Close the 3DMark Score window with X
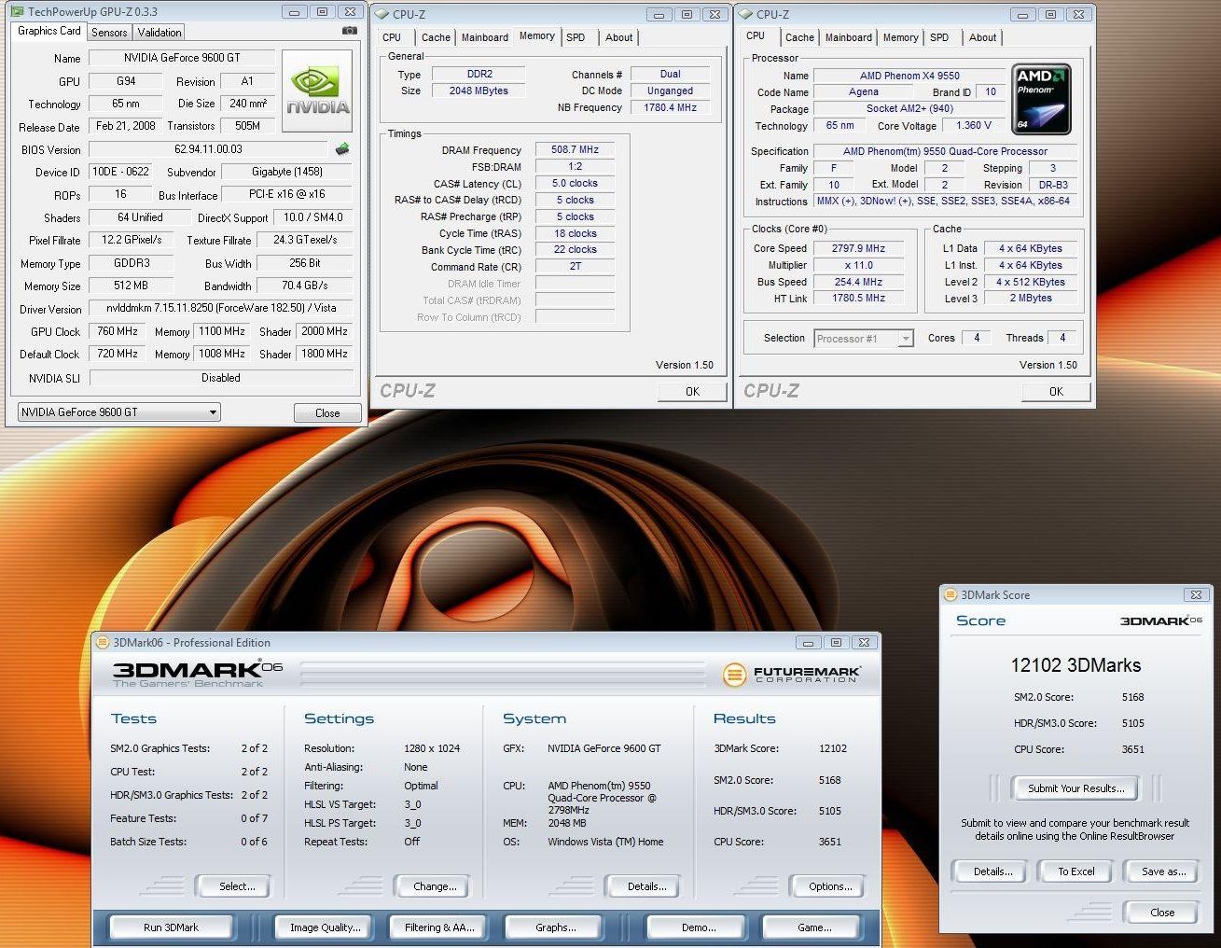This screenshot has height=948, width=1221. (1196, 594)
